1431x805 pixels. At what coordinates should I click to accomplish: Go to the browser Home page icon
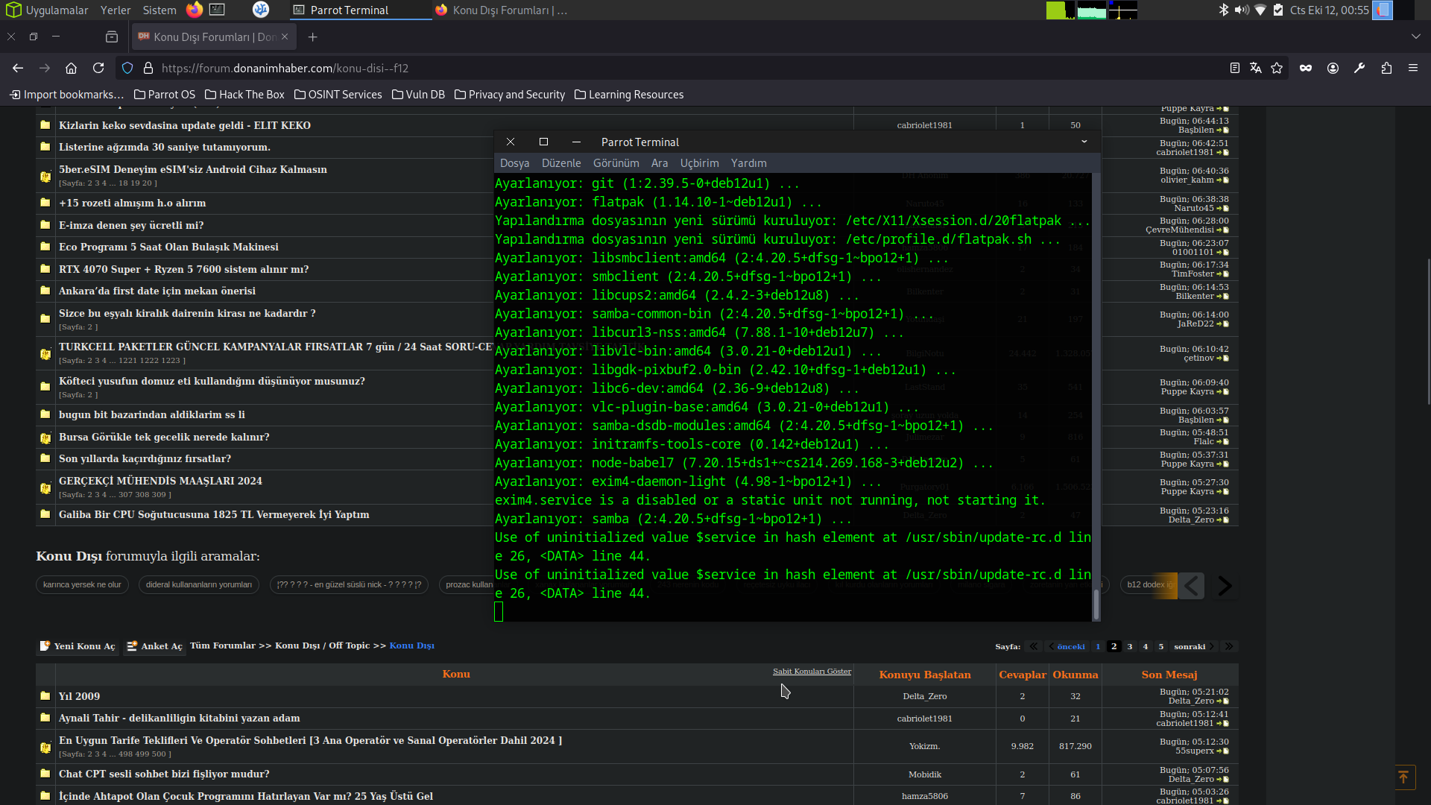[x=72, y=68]
